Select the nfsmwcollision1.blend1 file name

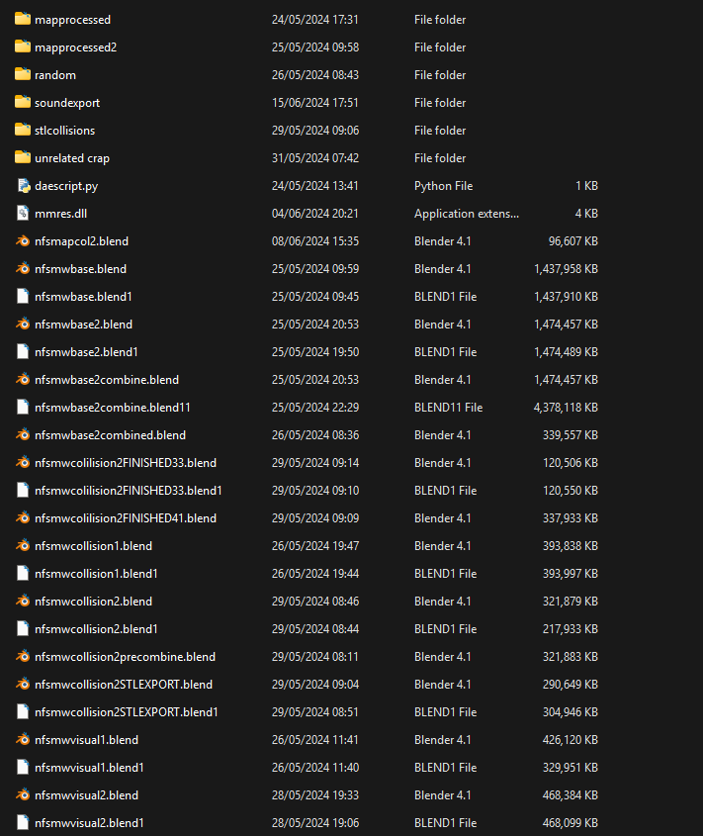pos(97,574)
